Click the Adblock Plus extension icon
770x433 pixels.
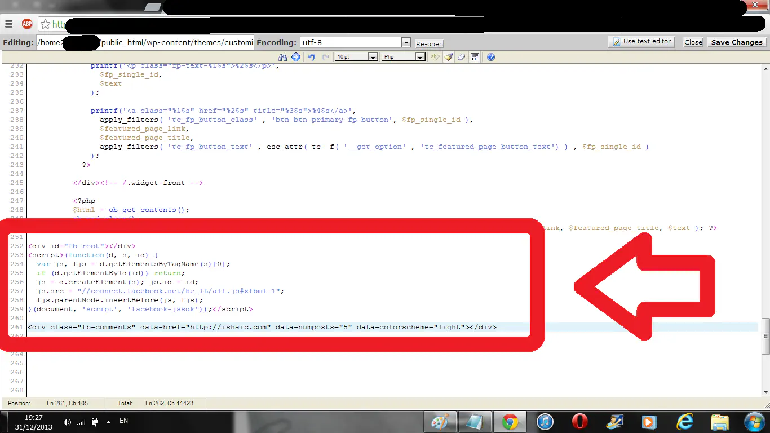(27, 24)
